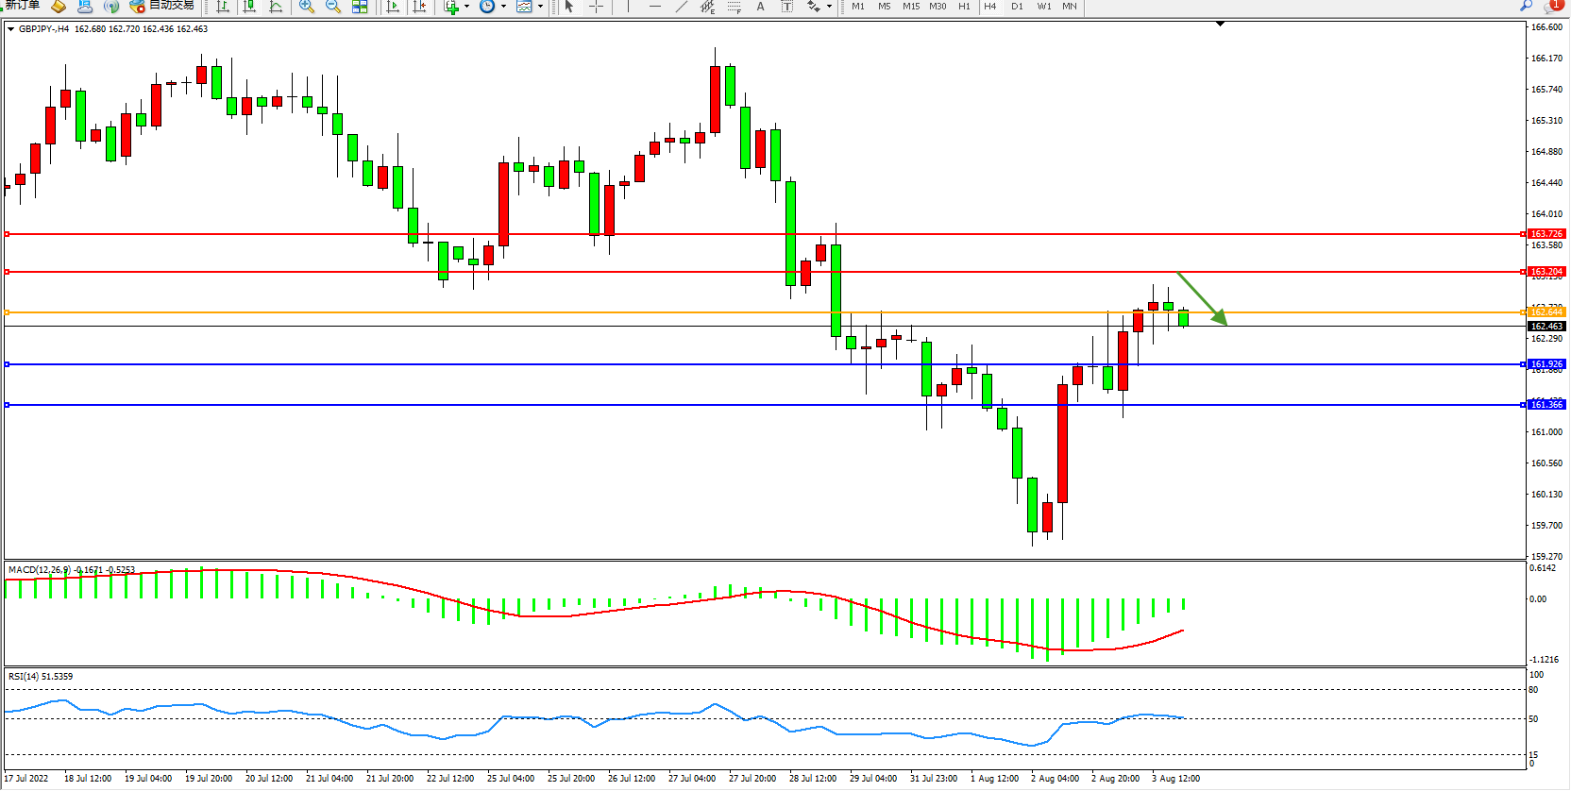Toggle the H4 timeframe button
The height and width of the screenshot is (791, 1571).
(989, 7)
